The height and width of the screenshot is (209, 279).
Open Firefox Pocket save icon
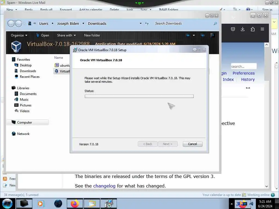pyautogui.click(x=233, y=29)
